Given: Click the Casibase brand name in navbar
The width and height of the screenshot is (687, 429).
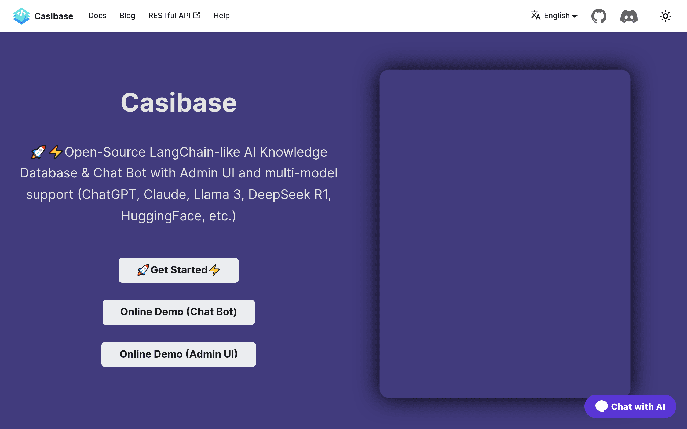Looking at the screenshot, I should coord(54,16).
